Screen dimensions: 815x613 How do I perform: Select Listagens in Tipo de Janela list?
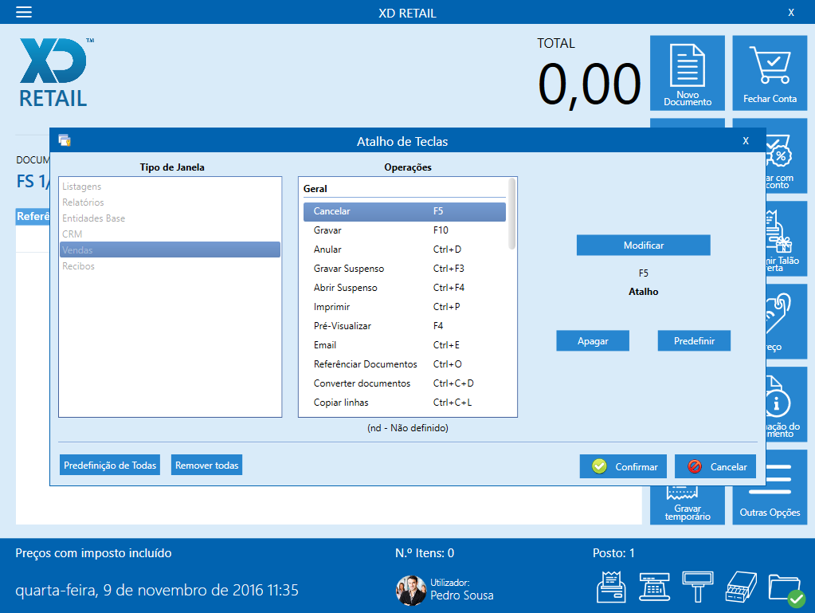170,187
